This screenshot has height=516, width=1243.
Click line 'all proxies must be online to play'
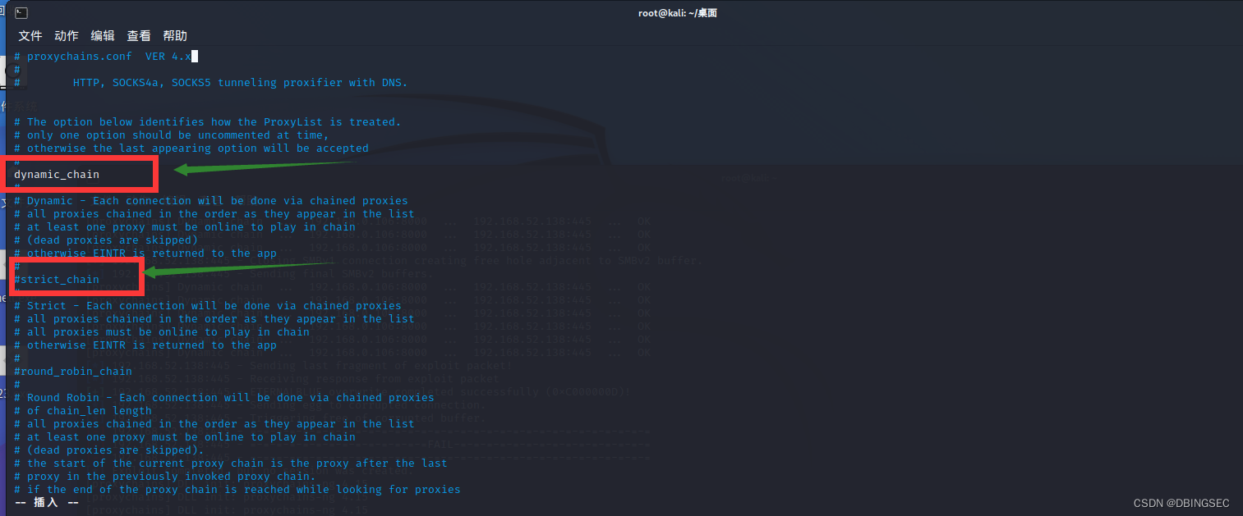click(x=162, y=332)
